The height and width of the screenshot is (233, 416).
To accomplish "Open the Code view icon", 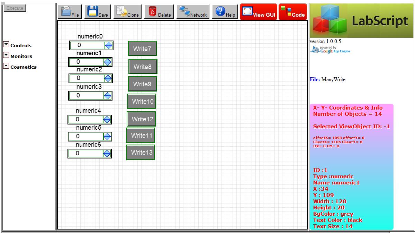I will pyautogui.click(x=292, y=11).
